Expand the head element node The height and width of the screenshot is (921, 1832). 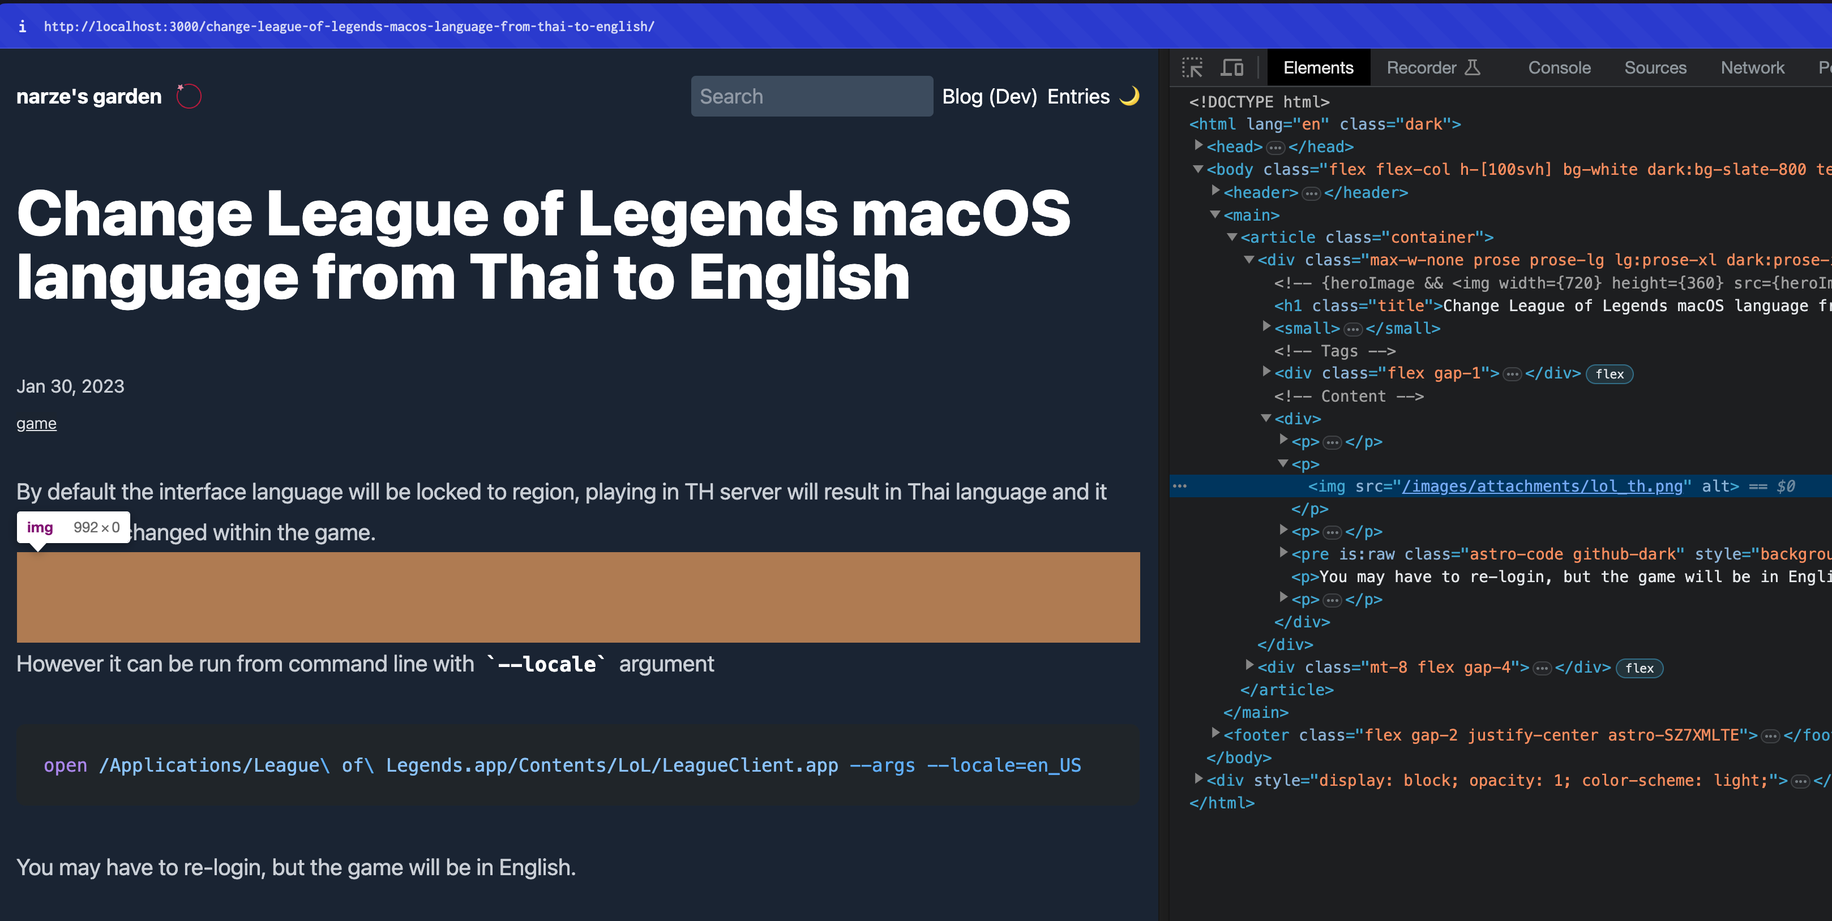pos(1198,146)
